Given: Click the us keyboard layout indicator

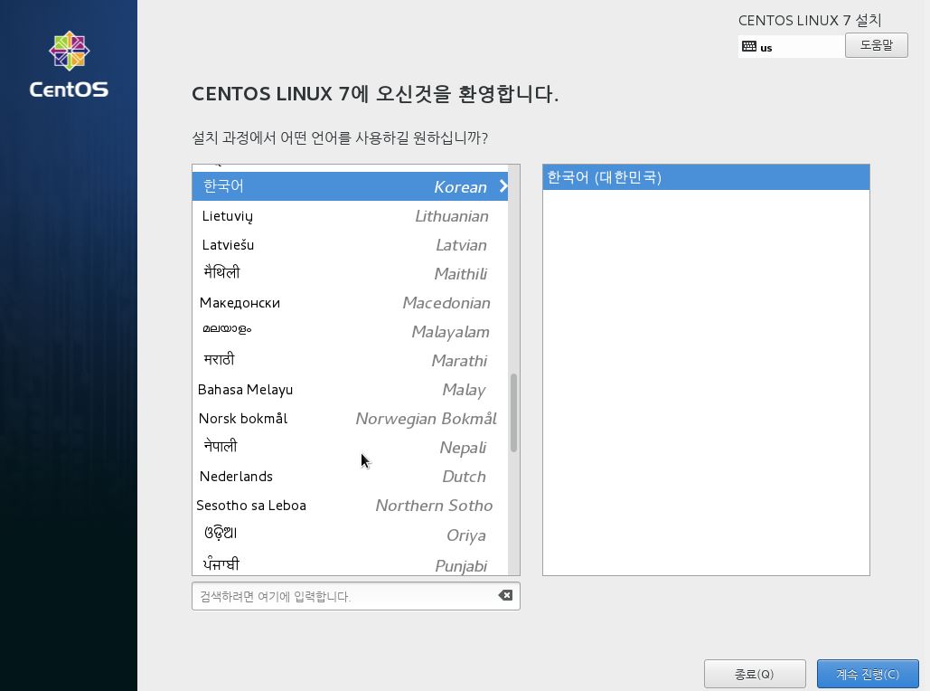Looking at the screenshot, I should (791, 46).
